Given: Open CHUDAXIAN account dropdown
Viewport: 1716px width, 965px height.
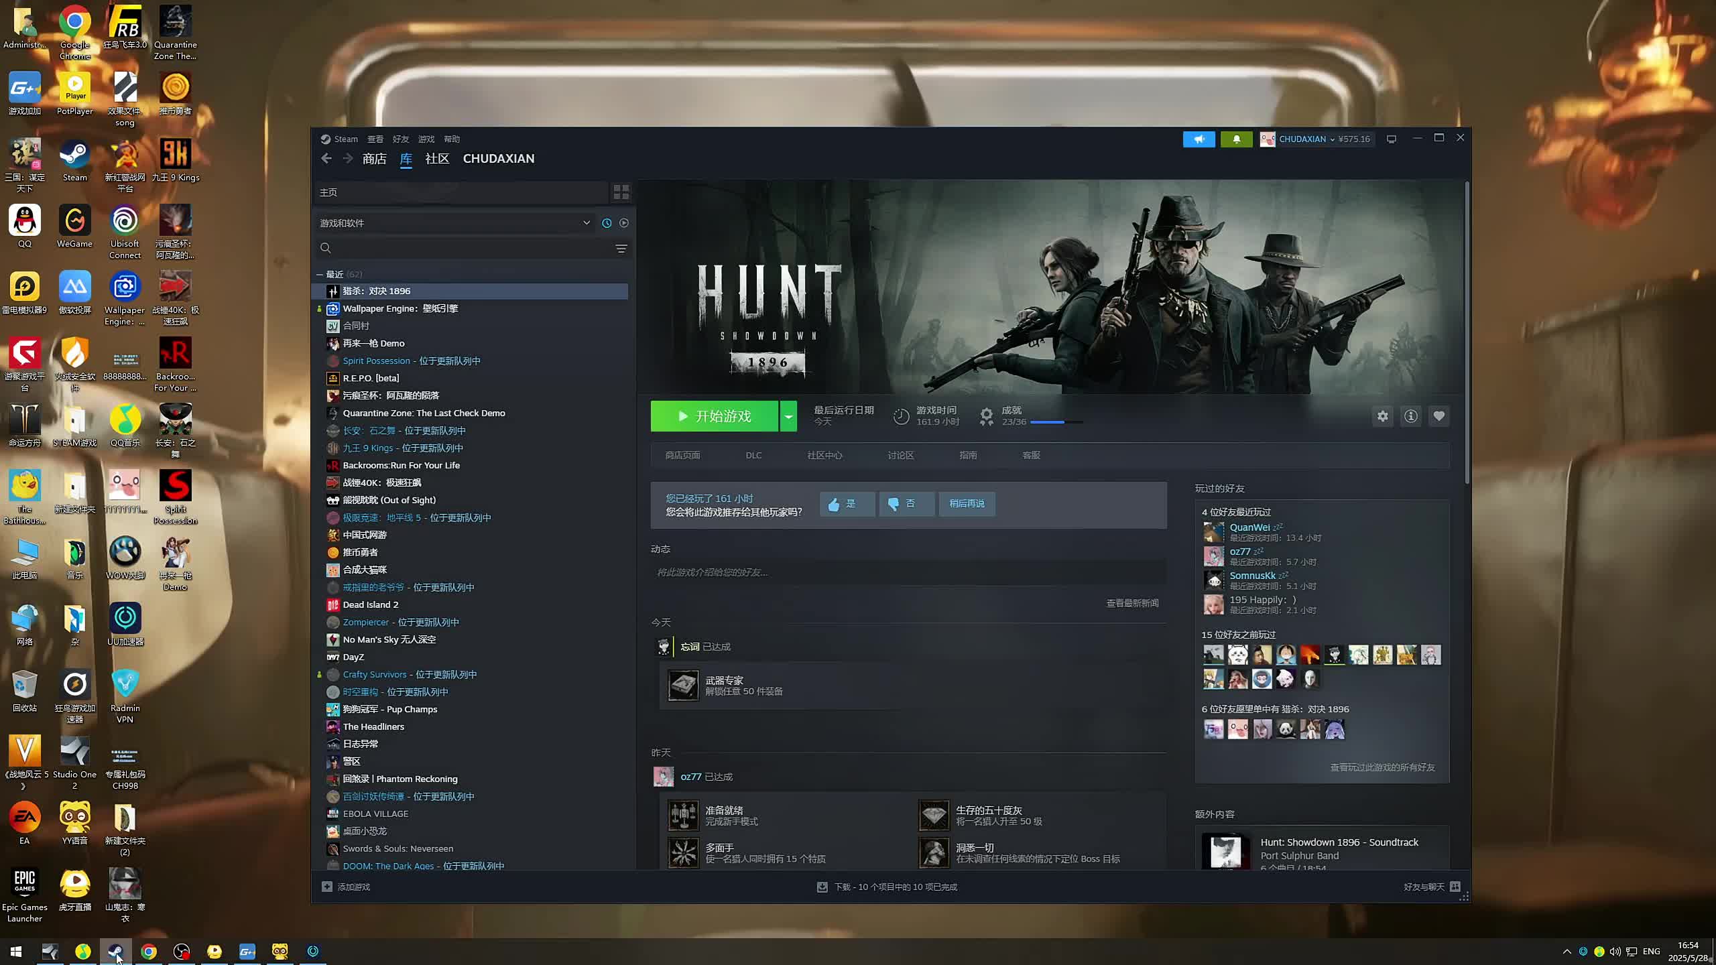Looking at the screenshot, I should click(x=1307, y=139).
